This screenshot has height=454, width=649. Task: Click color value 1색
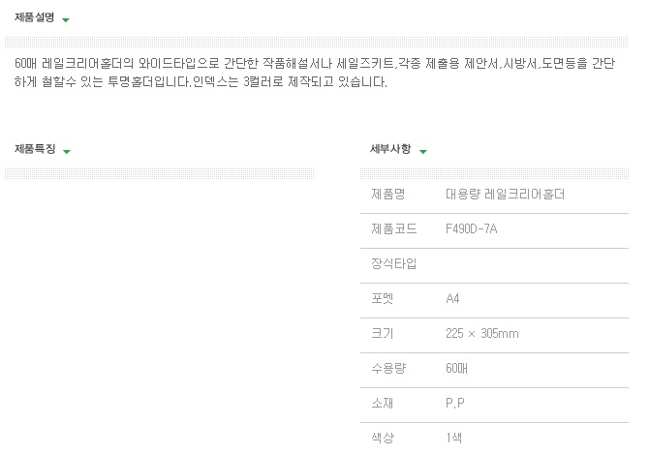coord(453,438)
